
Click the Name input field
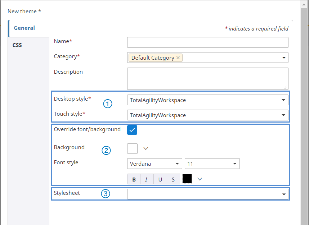[207, 42]
